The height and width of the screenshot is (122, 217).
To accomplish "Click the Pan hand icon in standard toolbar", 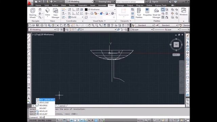I will point(89,25).
